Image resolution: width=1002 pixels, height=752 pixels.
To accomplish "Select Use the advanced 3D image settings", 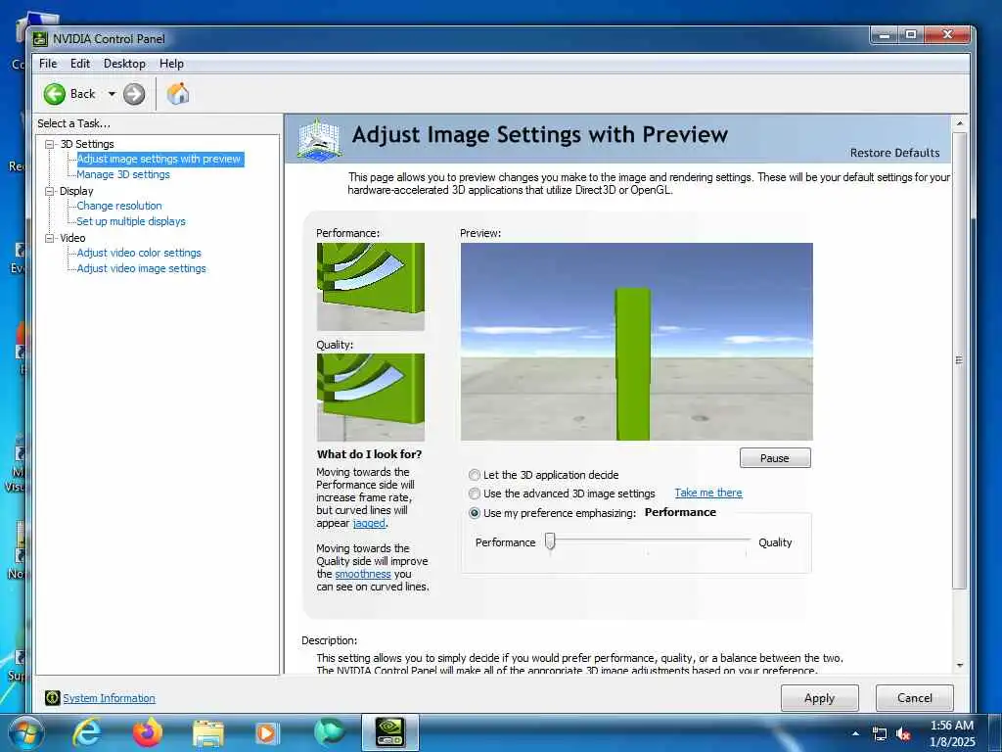I will [475, 493].
